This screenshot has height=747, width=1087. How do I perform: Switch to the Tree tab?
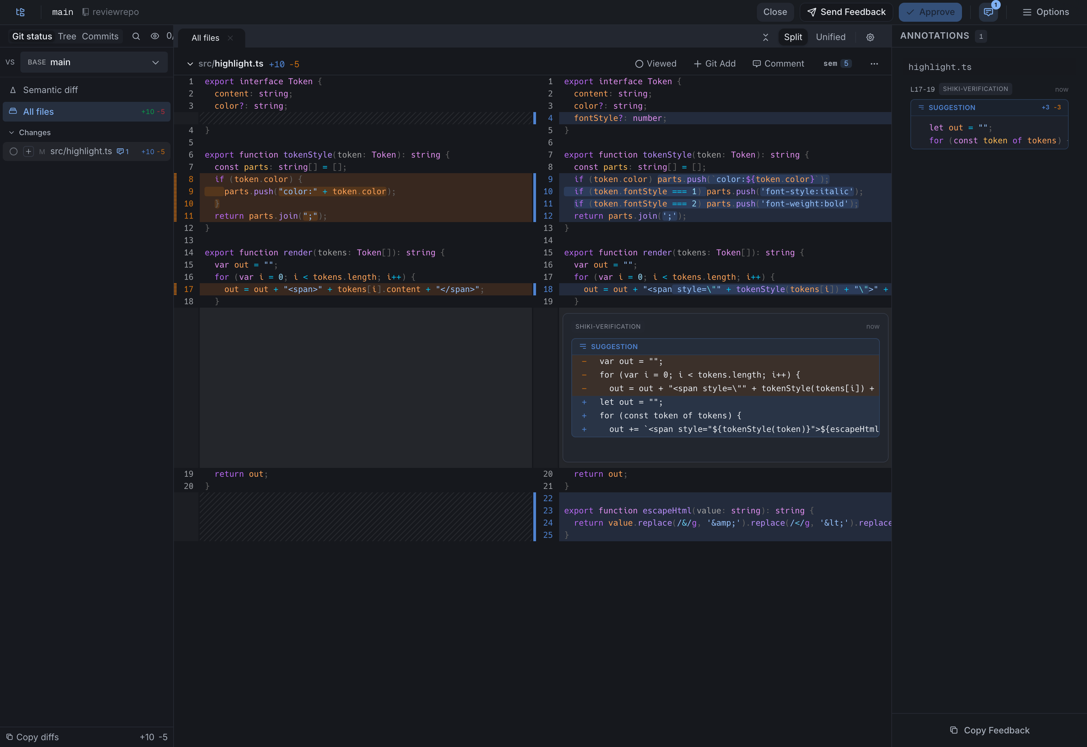[67, 37]
